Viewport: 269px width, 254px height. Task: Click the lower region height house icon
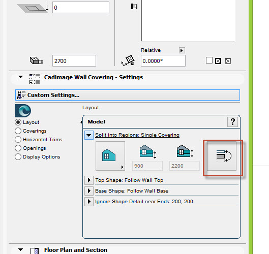coord(148,152)
